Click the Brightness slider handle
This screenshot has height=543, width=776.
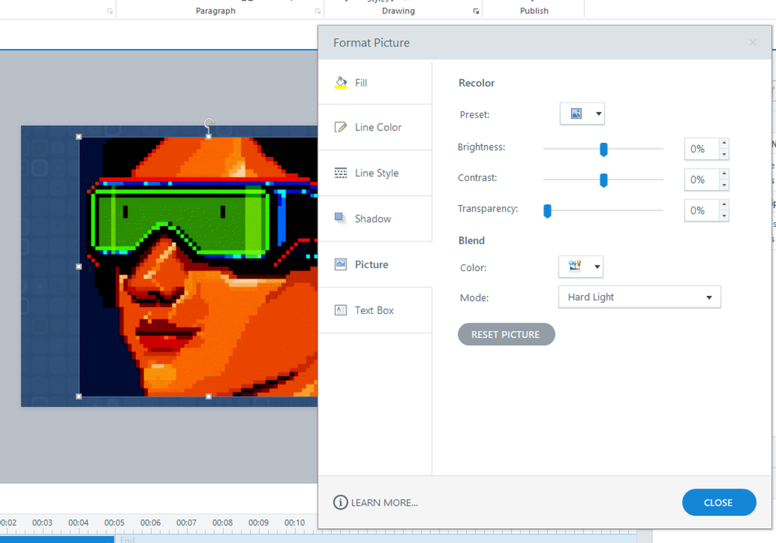[x=604, y=149]
